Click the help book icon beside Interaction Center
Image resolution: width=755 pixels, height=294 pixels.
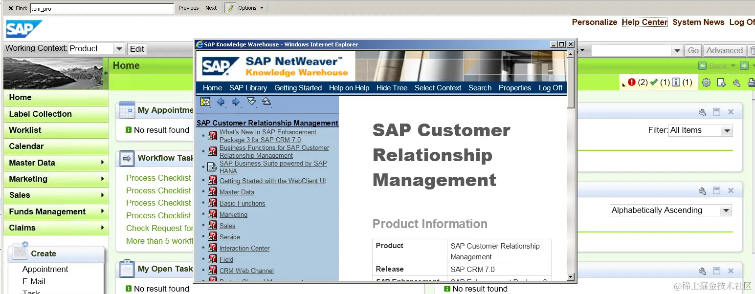pyautogui.click(x=212, y=248)
